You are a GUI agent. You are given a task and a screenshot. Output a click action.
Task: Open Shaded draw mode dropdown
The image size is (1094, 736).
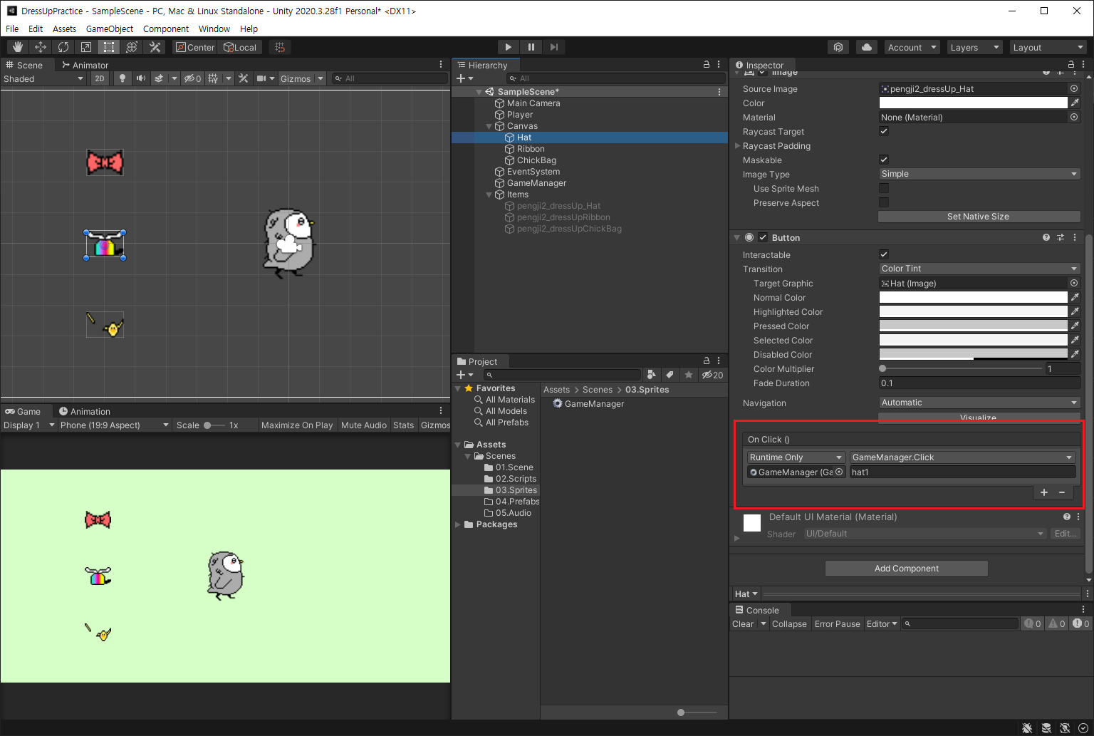(43, 78)
